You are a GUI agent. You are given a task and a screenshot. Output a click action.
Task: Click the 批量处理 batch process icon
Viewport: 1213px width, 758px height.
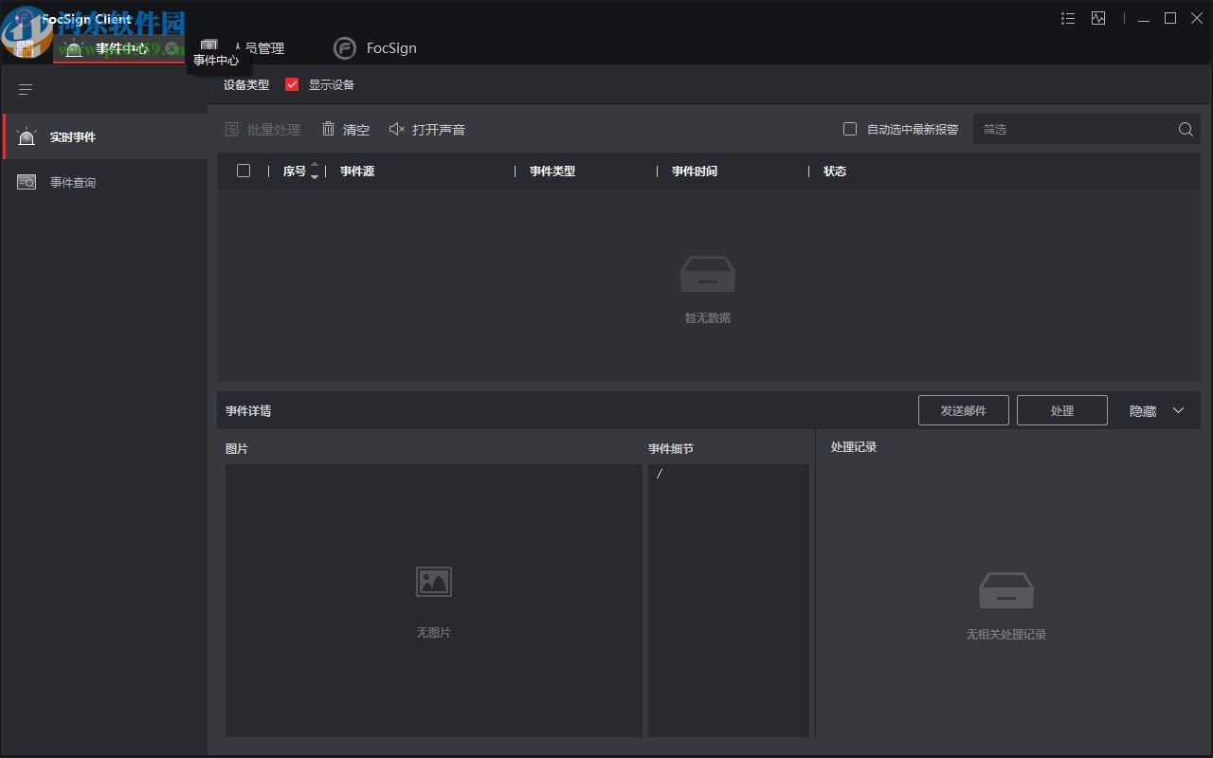232,129
